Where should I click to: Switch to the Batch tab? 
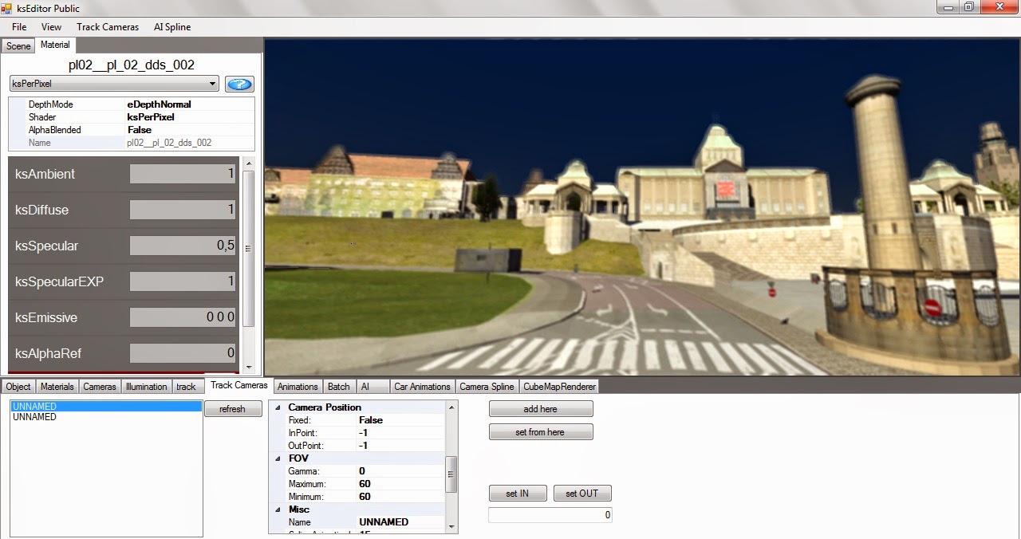(x=338, y=386)
